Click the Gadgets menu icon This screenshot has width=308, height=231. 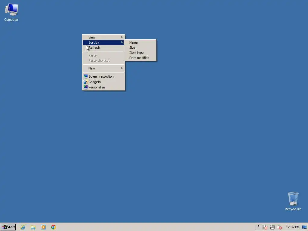[86, 82]
